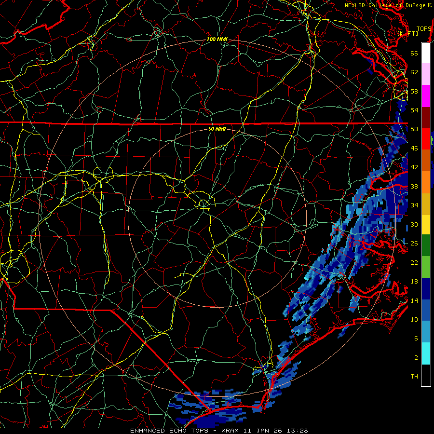Select the '14' legend value
The image size is (434, 434).
tap(414, 300)
